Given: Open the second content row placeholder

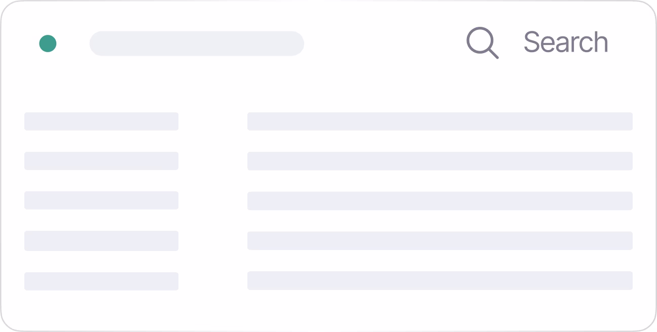Looking at the screenshot, I should (440, 161).
